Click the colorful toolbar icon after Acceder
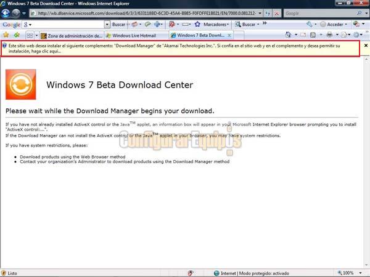370x277 pixels. (x=356, y=24)
